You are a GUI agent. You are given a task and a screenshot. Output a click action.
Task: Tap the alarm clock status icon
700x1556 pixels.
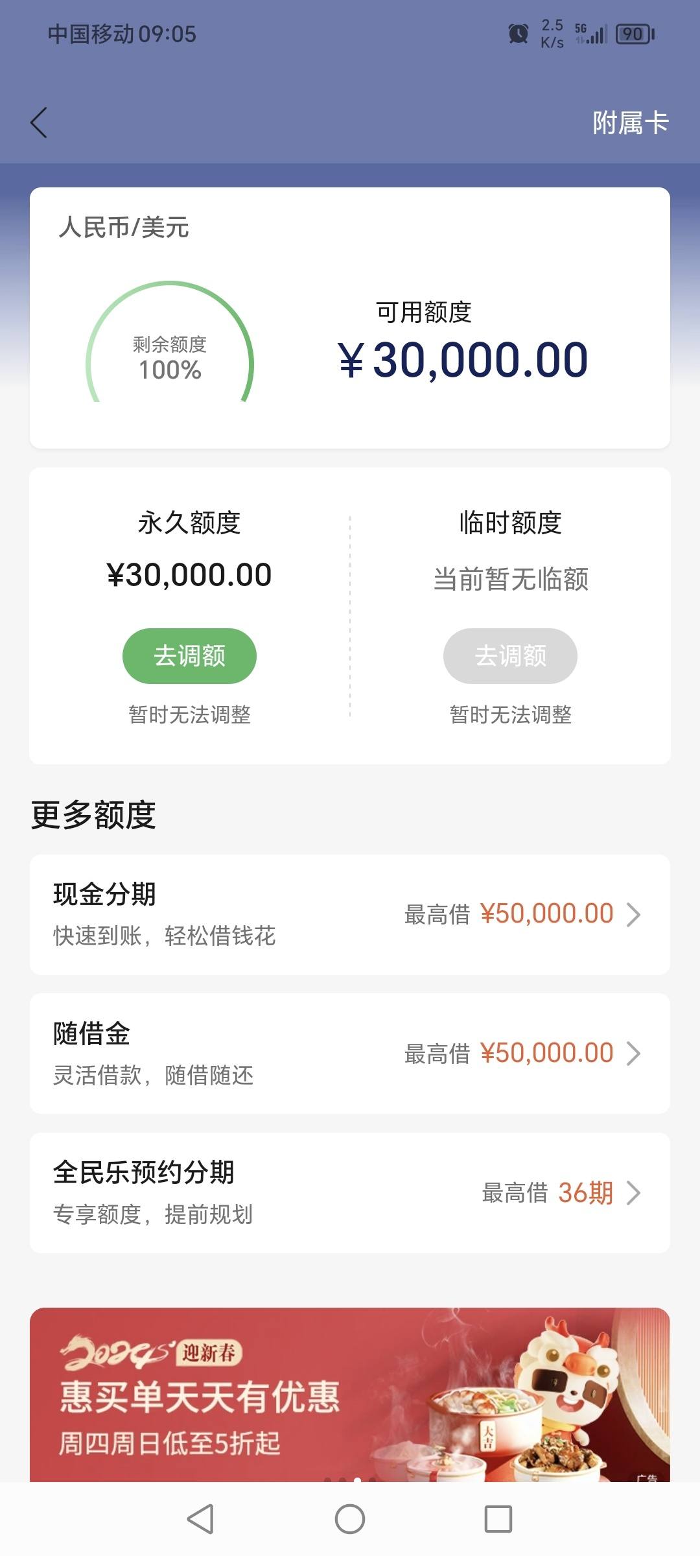519,34
